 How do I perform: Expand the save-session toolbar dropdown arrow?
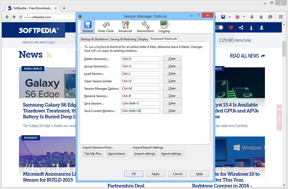coord(230,17)
